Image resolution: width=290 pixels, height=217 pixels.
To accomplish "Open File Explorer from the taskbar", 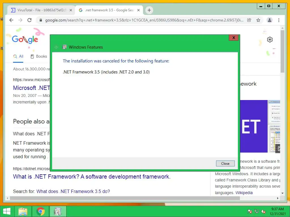I will 23,211.
